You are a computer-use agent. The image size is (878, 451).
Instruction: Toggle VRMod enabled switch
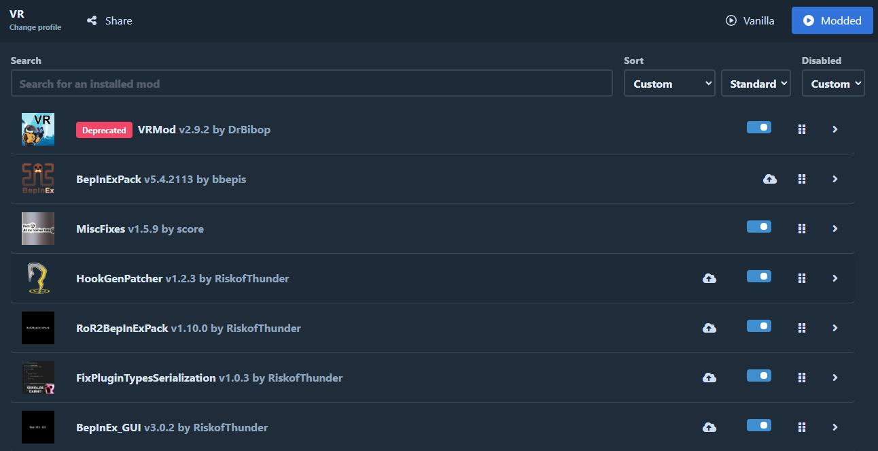759,127
